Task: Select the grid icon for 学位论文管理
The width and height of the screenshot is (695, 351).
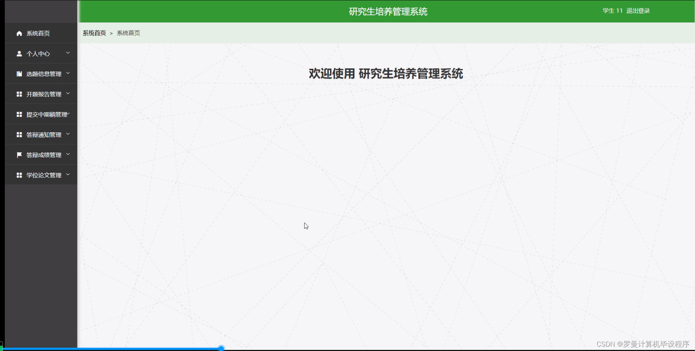Action: pyautogui.click(x=19, y=175)
